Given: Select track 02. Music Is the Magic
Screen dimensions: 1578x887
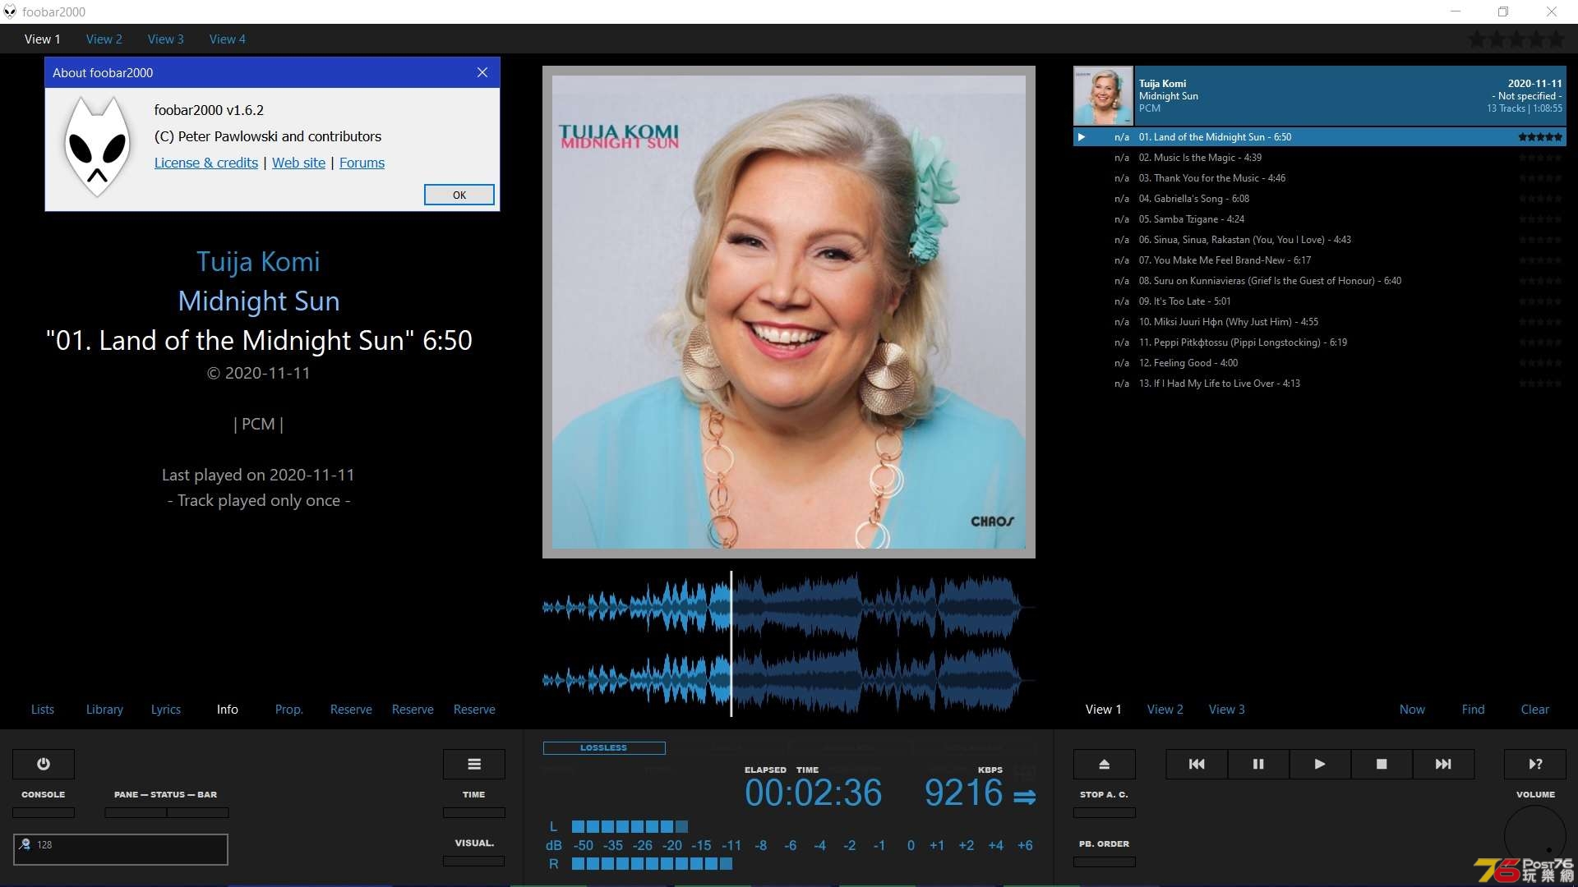Looking at the screenshot, I should pyautogui.click(x=1319, y=158).
